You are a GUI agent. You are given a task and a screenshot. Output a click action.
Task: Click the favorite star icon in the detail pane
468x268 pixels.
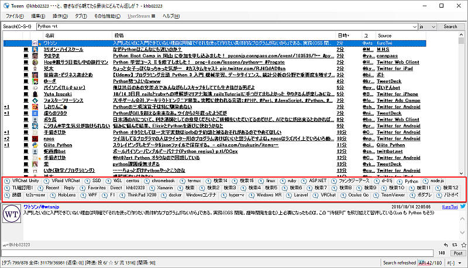pyautogui.click(x=463, y=245)
